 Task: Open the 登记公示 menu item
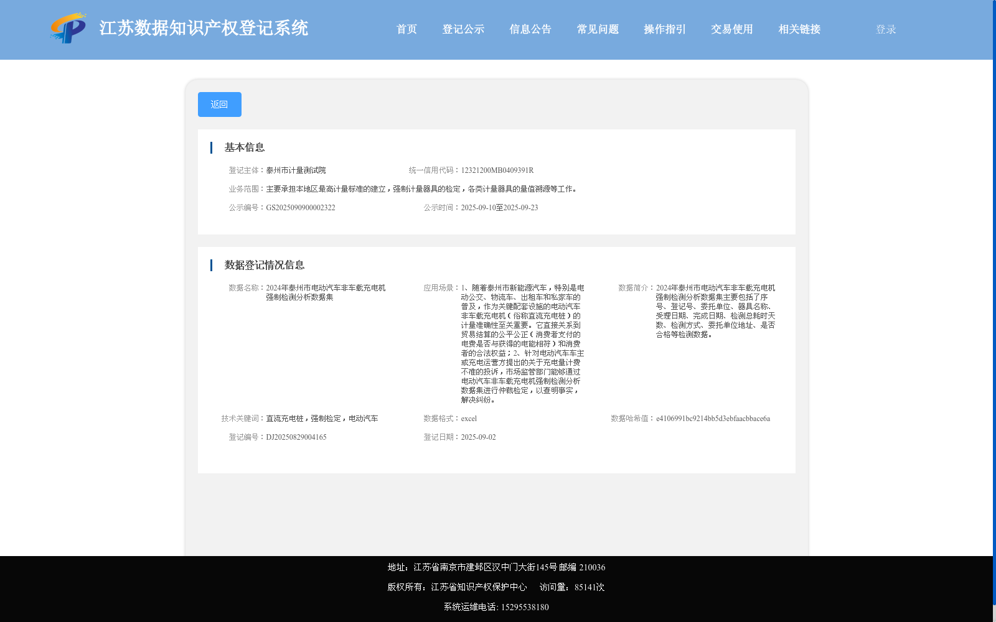tap(463, 29)
